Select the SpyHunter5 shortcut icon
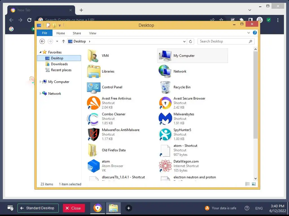Image resolution: width=289 pixels, height=216 pixels. coord(165,134)
